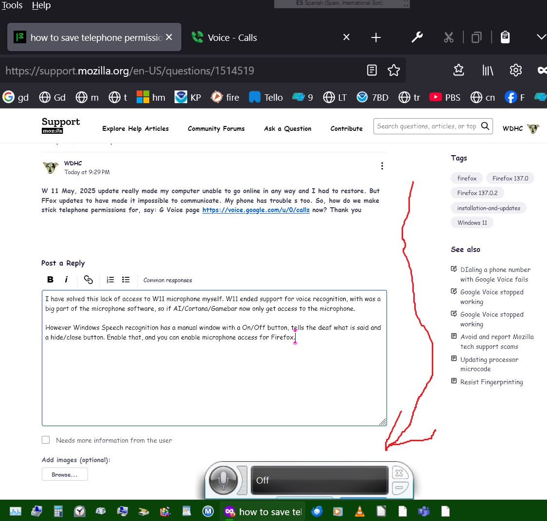Image resolution: width=547 pixels, height=521 pixels.
Task: Bookmark this page with the star icon
Action: click(394, 70)
